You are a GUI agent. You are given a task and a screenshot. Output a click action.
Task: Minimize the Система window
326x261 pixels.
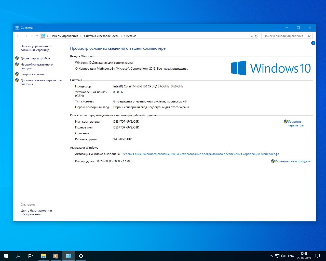[x=287, y=28]
